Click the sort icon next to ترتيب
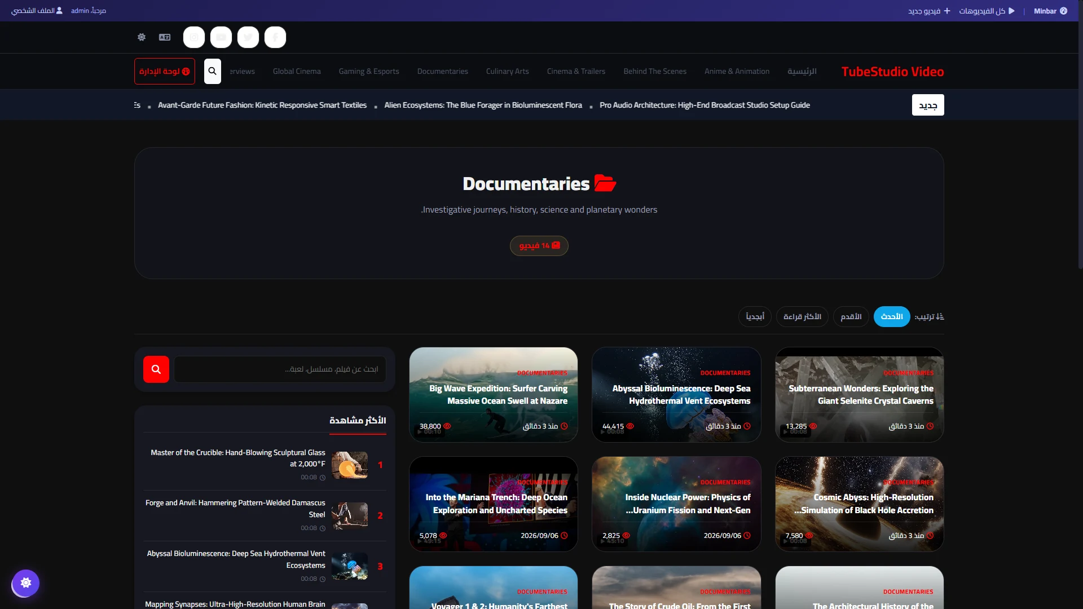Viewport: 1083px width, 609px height. [940, 316]
